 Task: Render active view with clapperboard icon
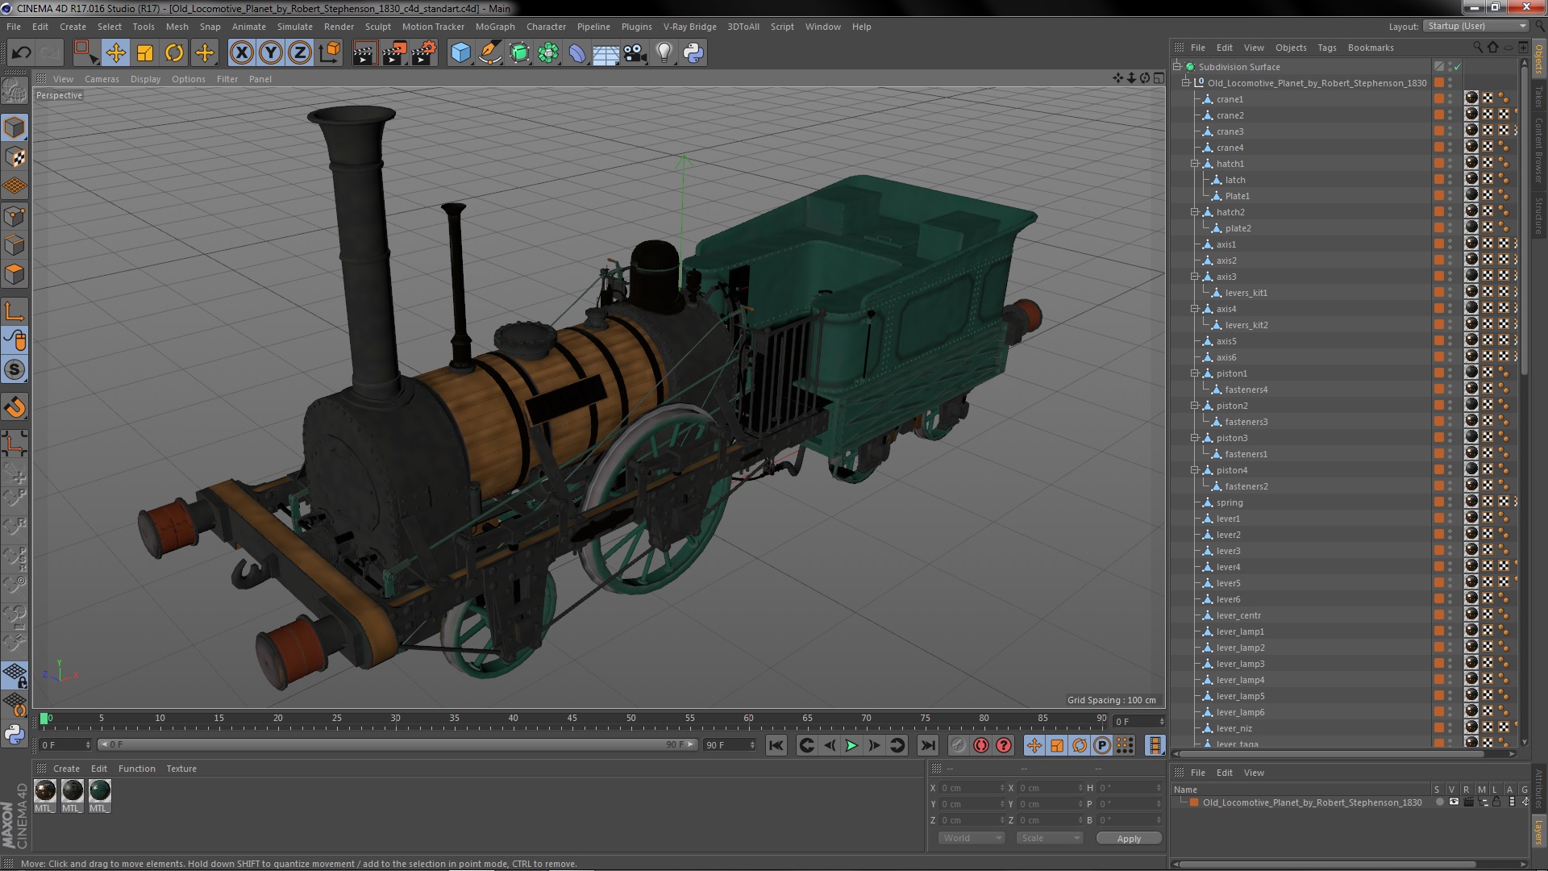pos(364,53)
